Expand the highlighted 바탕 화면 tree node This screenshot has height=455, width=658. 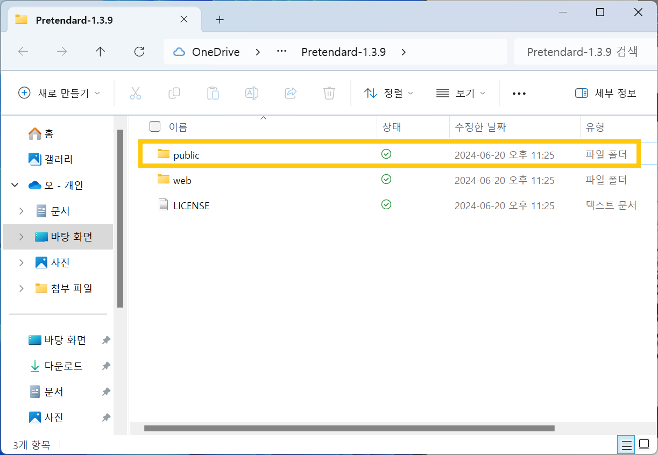22,237
